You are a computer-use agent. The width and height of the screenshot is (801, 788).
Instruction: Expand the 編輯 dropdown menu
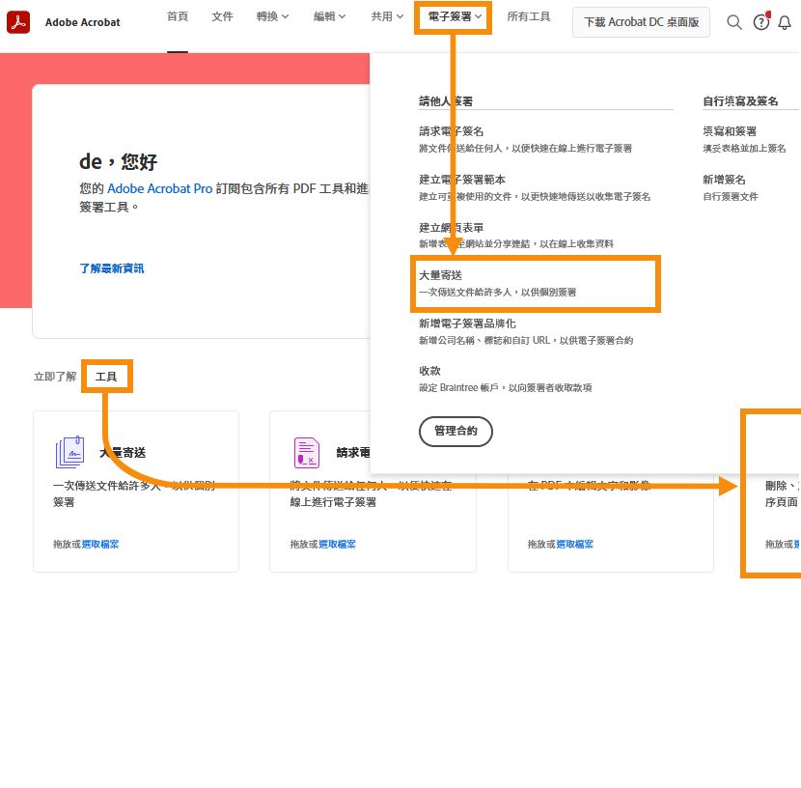[x=329, y=16]
